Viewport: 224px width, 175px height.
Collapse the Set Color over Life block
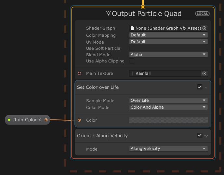coord(206,87)
